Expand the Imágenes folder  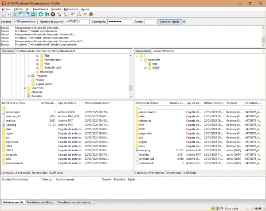29,76
